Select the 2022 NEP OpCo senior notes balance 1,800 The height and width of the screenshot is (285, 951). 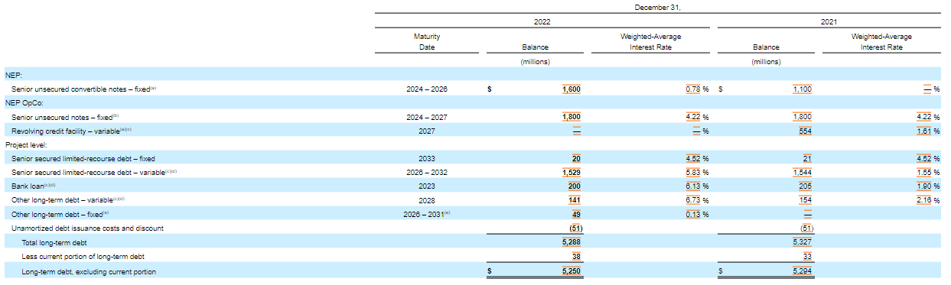coord(572,117)
